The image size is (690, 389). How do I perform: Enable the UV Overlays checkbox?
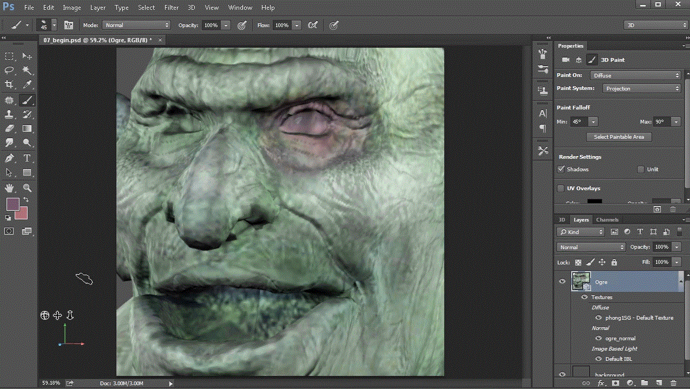pyautogui.click(x=561, y=188)
